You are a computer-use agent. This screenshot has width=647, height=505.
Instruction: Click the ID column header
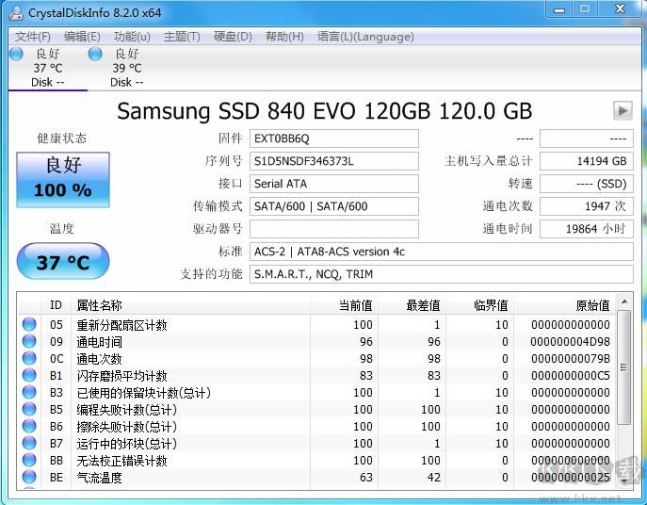(56, 305)
